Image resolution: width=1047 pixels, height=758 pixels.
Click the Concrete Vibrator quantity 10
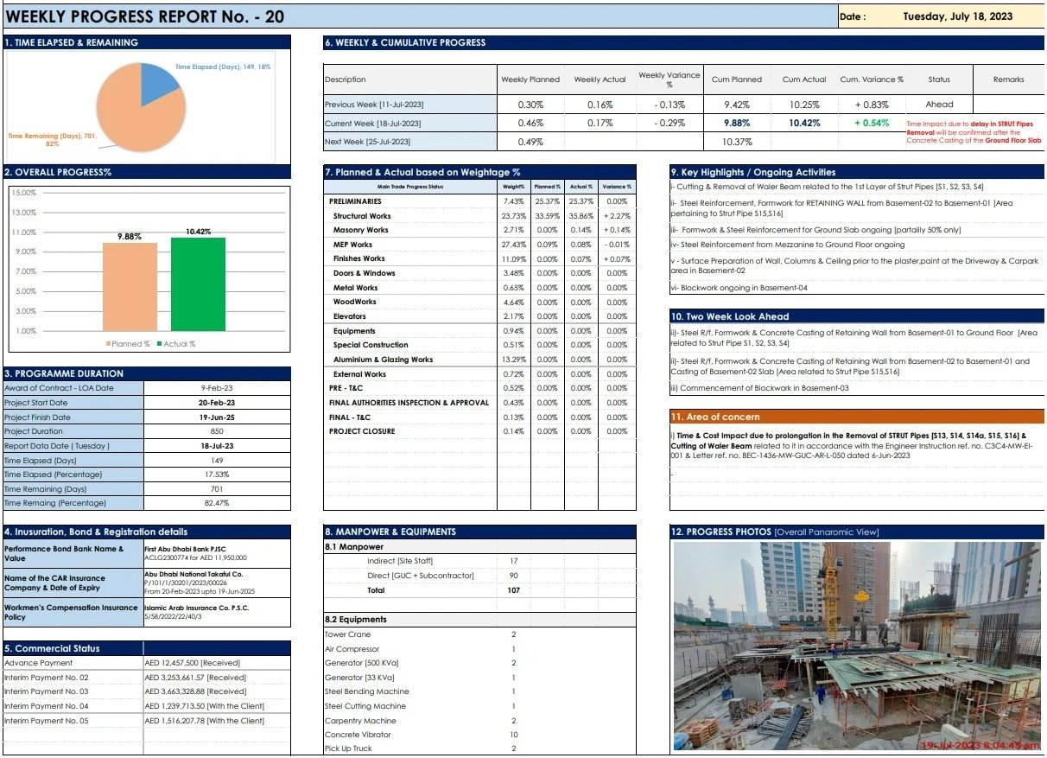tap(513, 735)
